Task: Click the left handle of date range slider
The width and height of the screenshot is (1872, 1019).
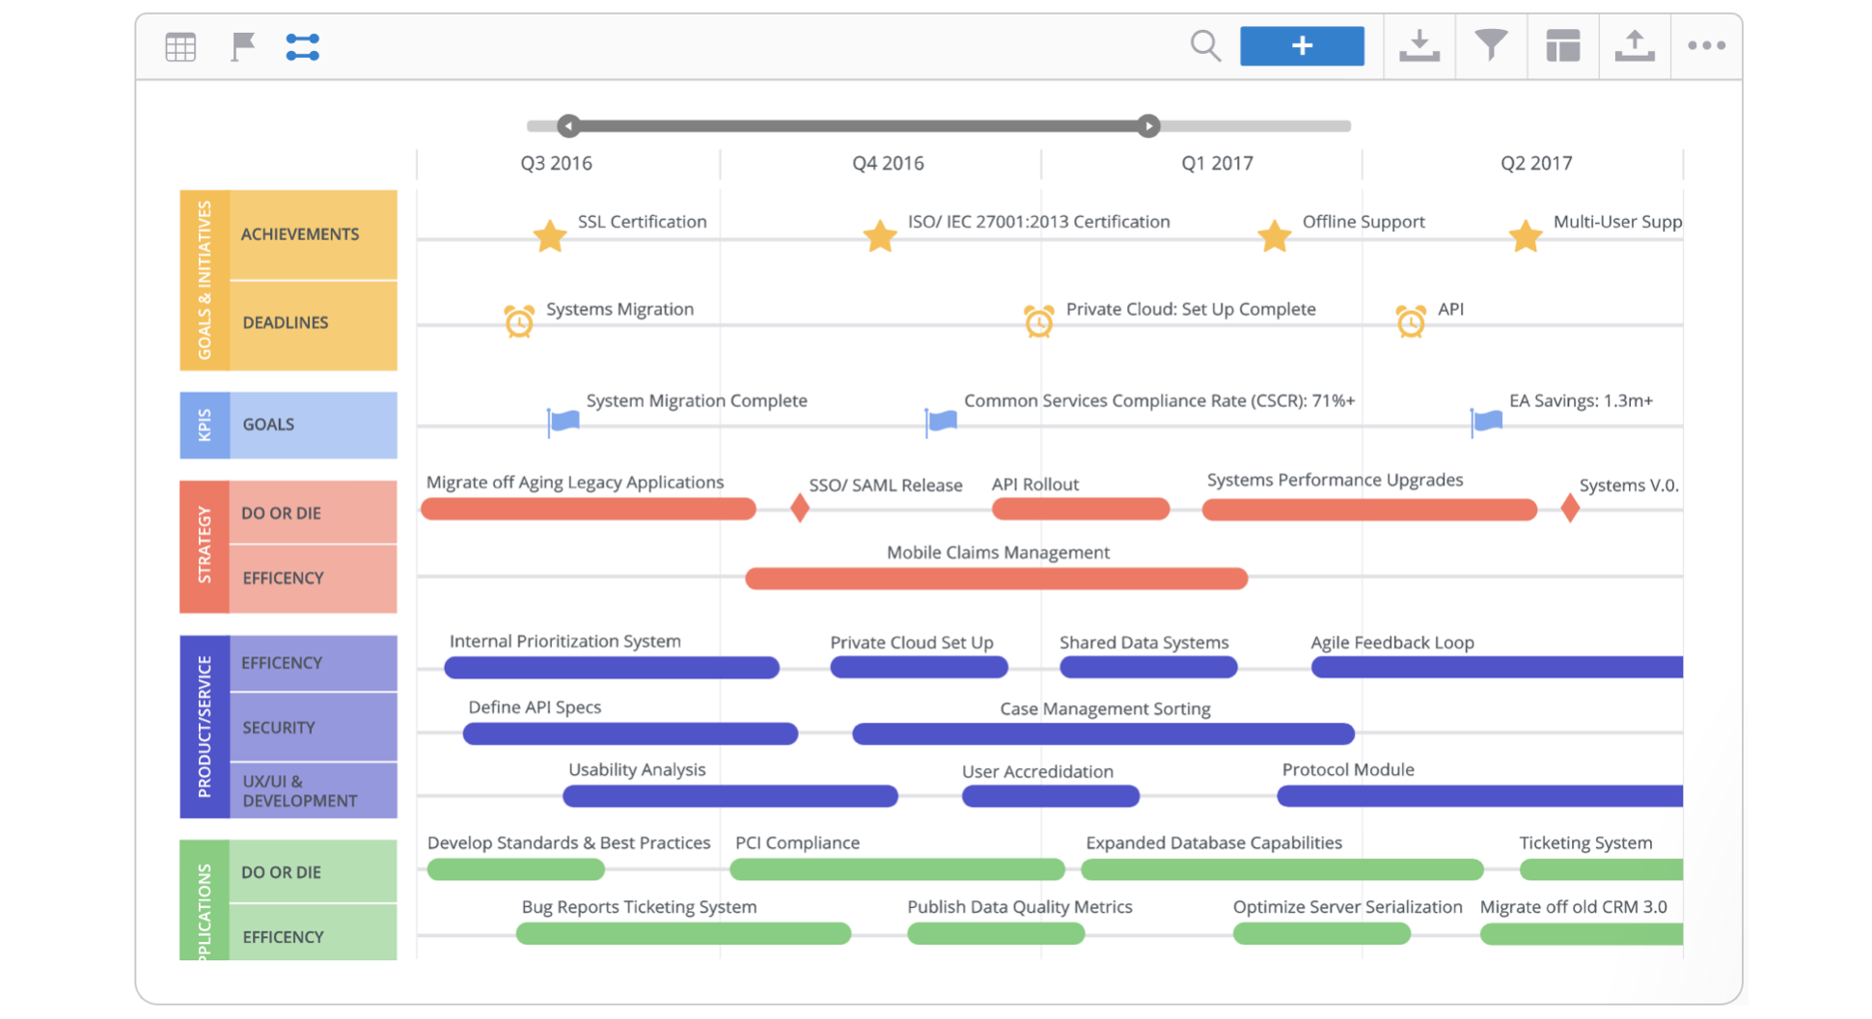Action: point(568,126)
